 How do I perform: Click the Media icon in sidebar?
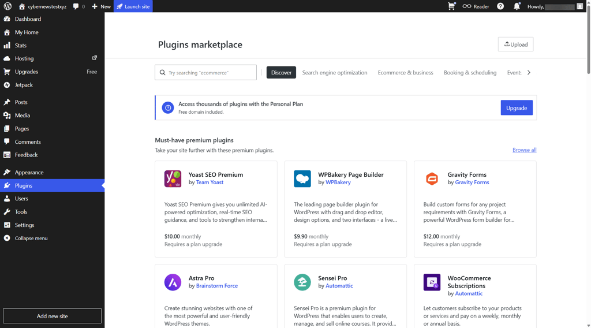tap(7, 115)
